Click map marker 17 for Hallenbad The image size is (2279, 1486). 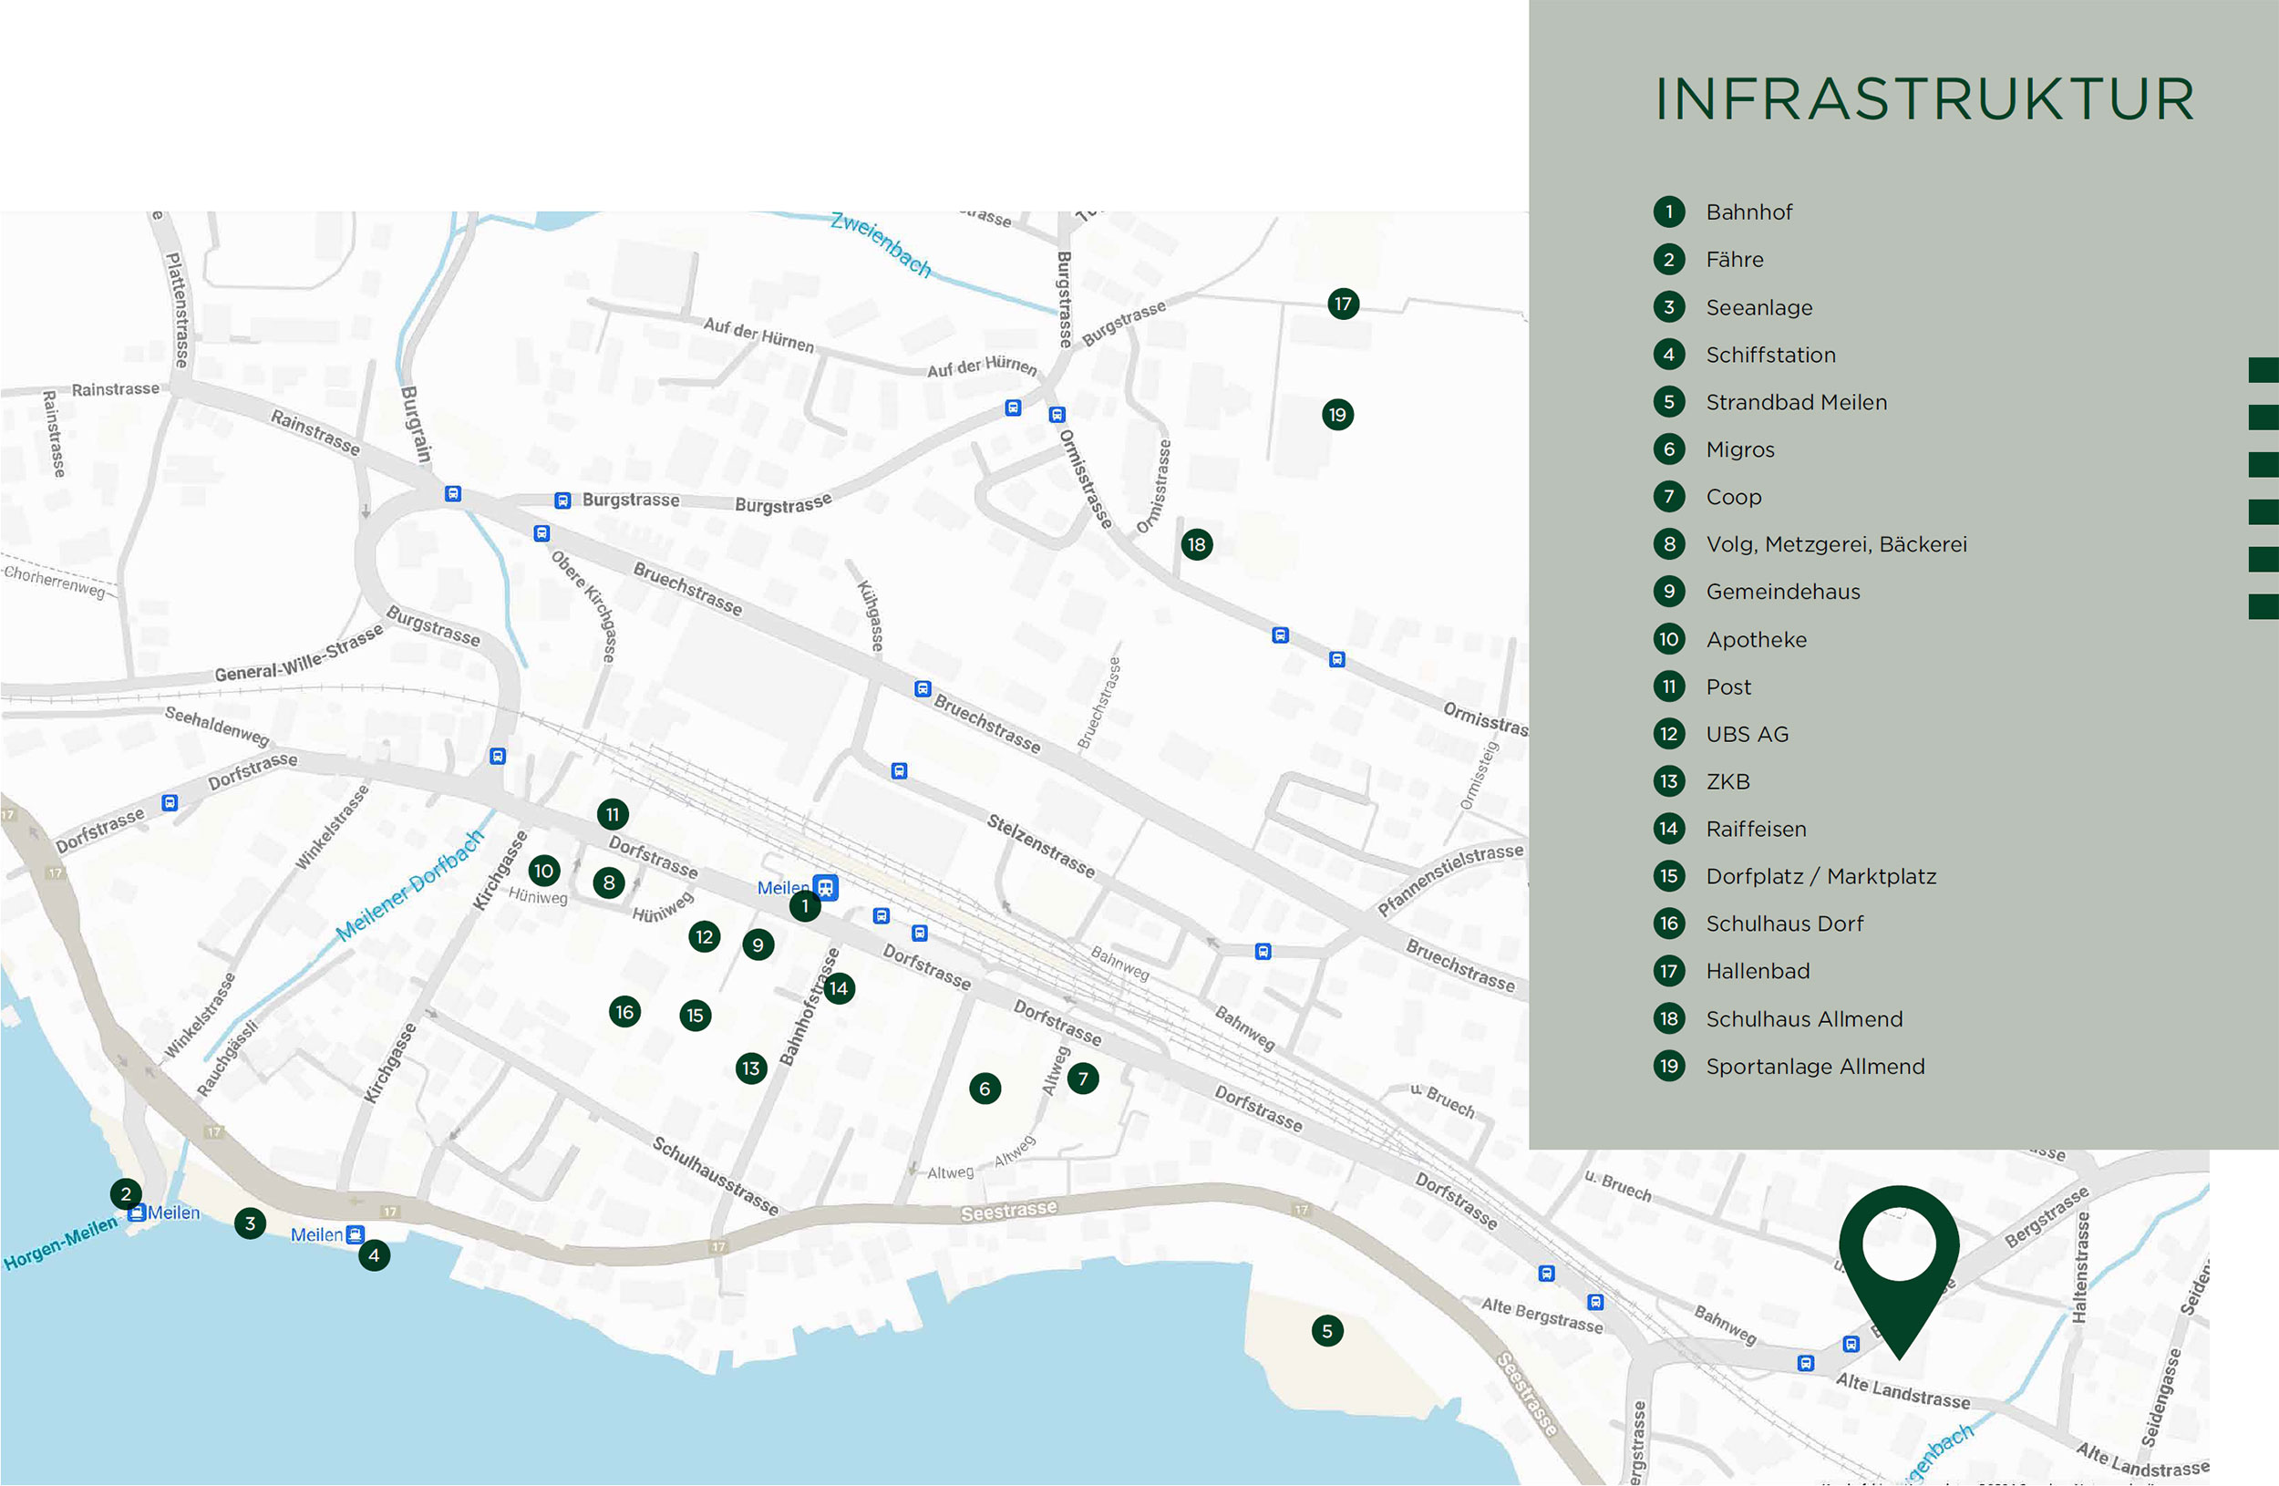(1343, 304)
